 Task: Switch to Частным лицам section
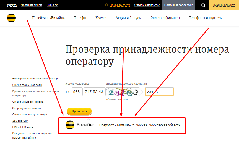pos(32,5)
